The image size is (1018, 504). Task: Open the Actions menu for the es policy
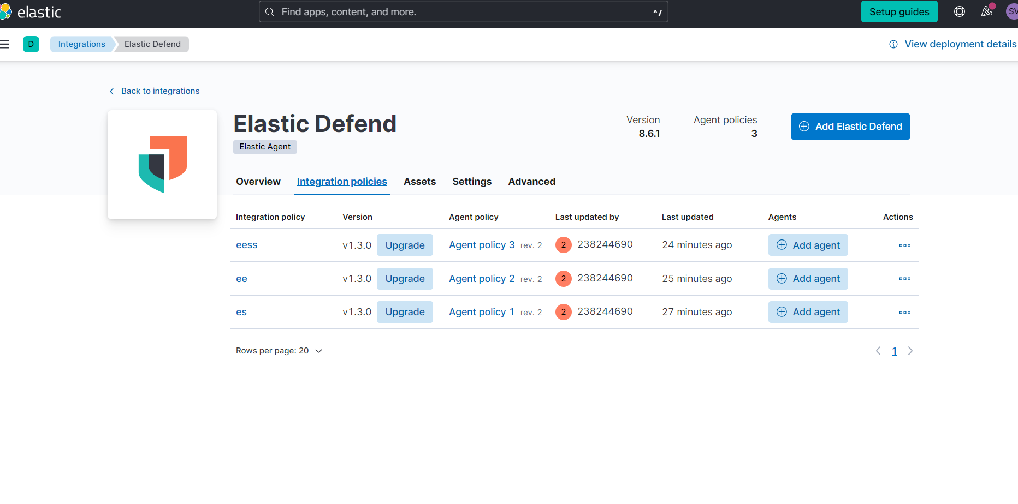coord(904,312)
